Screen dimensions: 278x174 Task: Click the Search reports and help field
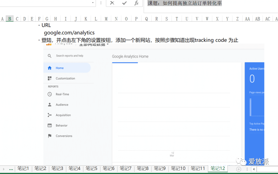[69, 56]
